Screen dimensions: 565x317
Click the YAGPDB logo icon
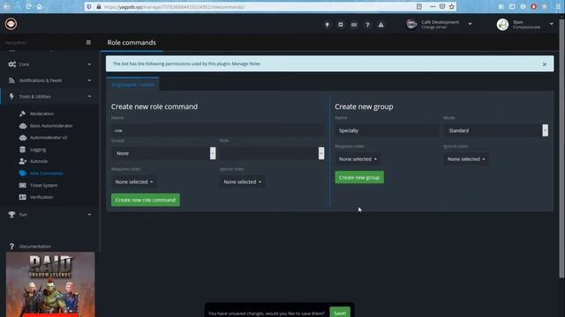click(11, 24)
